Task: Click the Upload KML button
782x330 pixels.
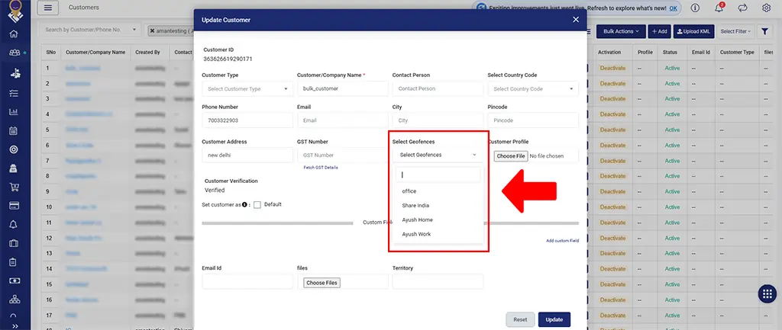Action: coord(693,31)
